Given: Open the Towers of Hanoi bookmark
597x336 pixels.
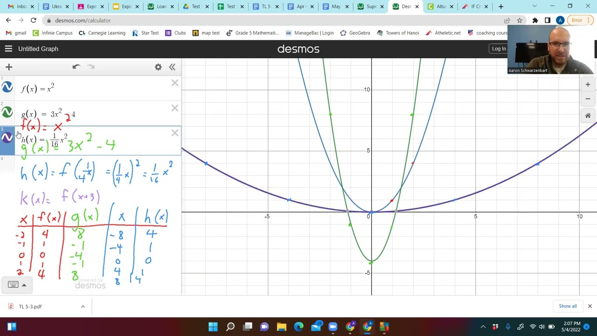Looking at the screenshot, I should (x=397, y=33).
